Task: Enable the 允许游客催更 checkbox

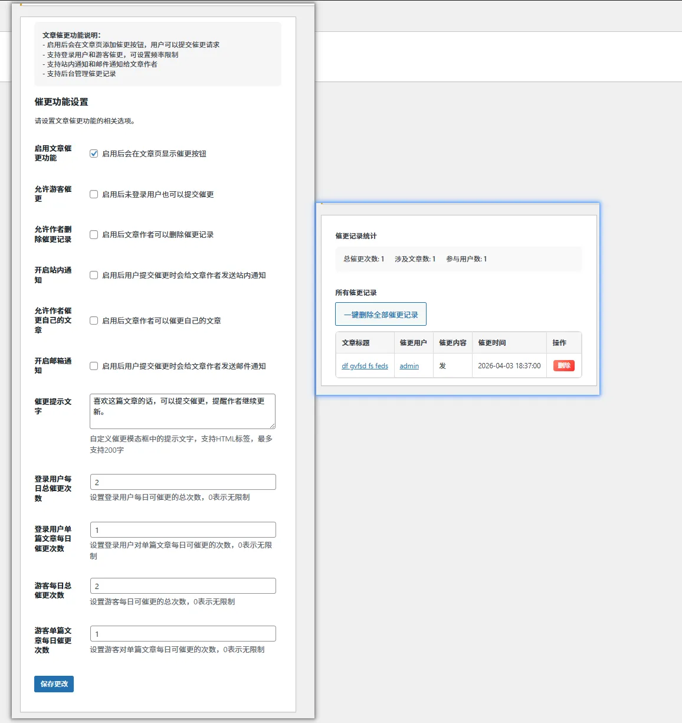Action: 94,194
